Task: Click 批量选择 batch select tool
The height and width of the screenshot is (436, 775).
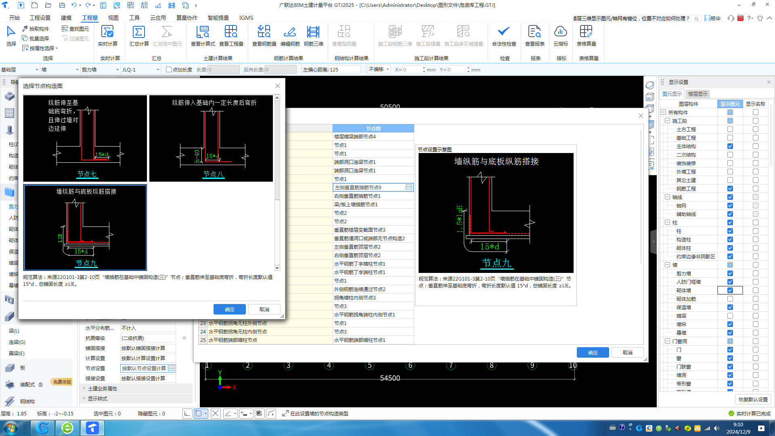Action: (36, 38)
